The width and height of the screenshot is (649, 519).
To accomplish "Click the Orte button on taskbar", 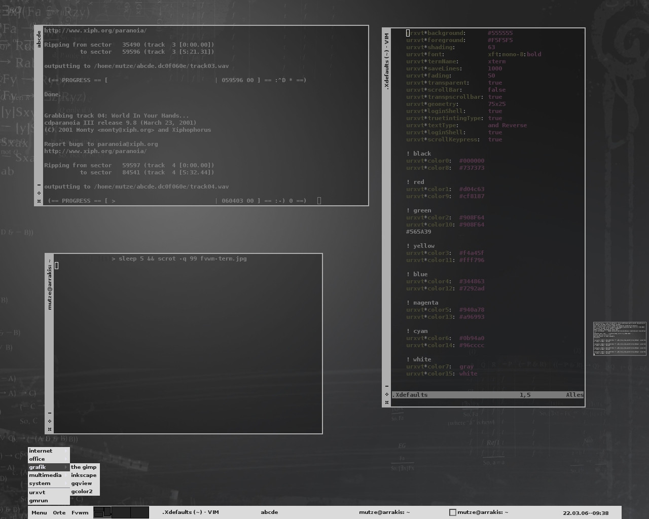I will click(59, 512).
